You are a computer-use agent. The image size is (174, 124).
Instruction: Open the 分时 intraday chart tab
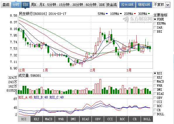tap(16, 5)
